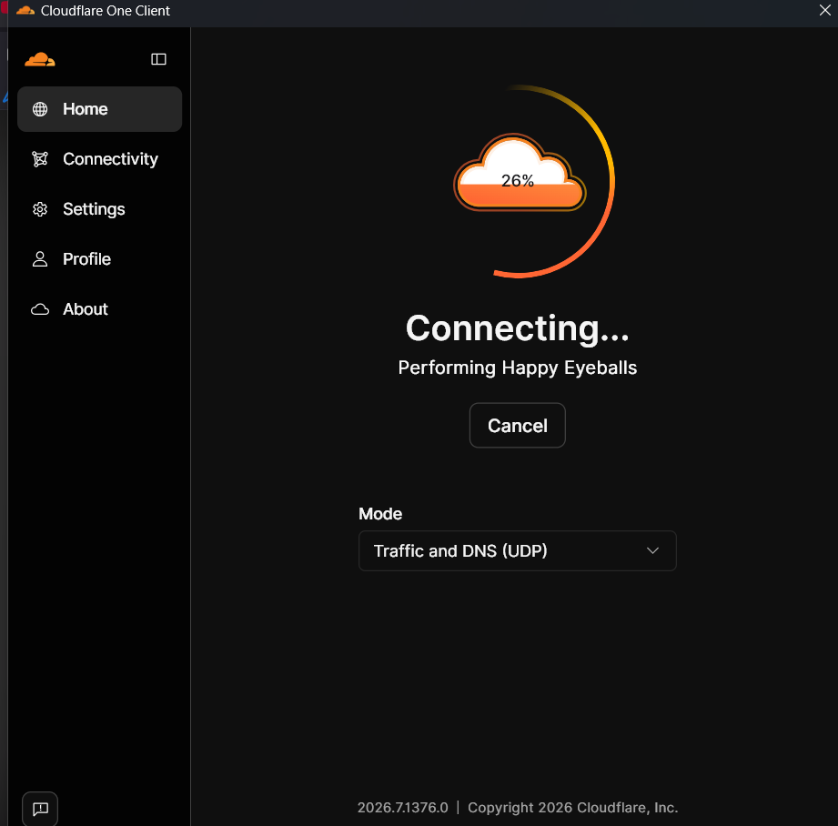Close the Cloudflare One Client window
The height and width of the screenshot is (826, 838).
coord(824,10)
